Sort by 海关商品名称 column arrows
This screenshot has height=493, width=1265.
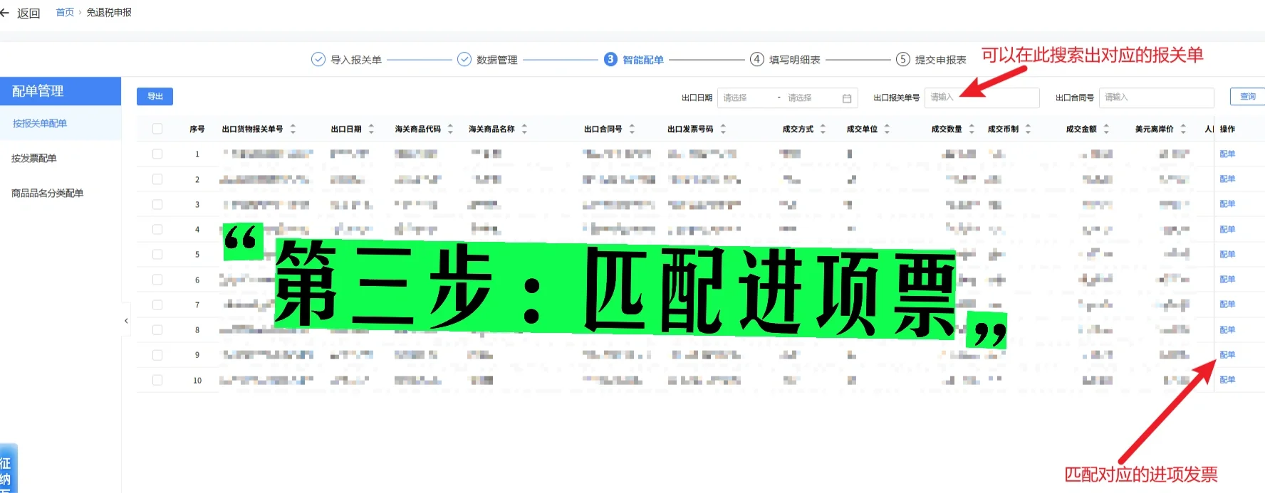point(524,129)
